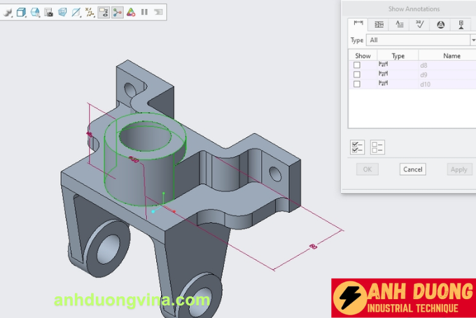The height and width of the screenshot is (318, 476).
Task: Check the Show box for d8
Action: pos(357,65)
